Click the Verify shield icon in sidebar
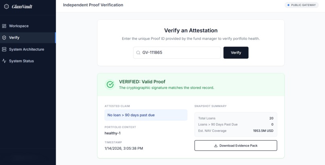This screenshot has width=325, height=165. [4, 38]
